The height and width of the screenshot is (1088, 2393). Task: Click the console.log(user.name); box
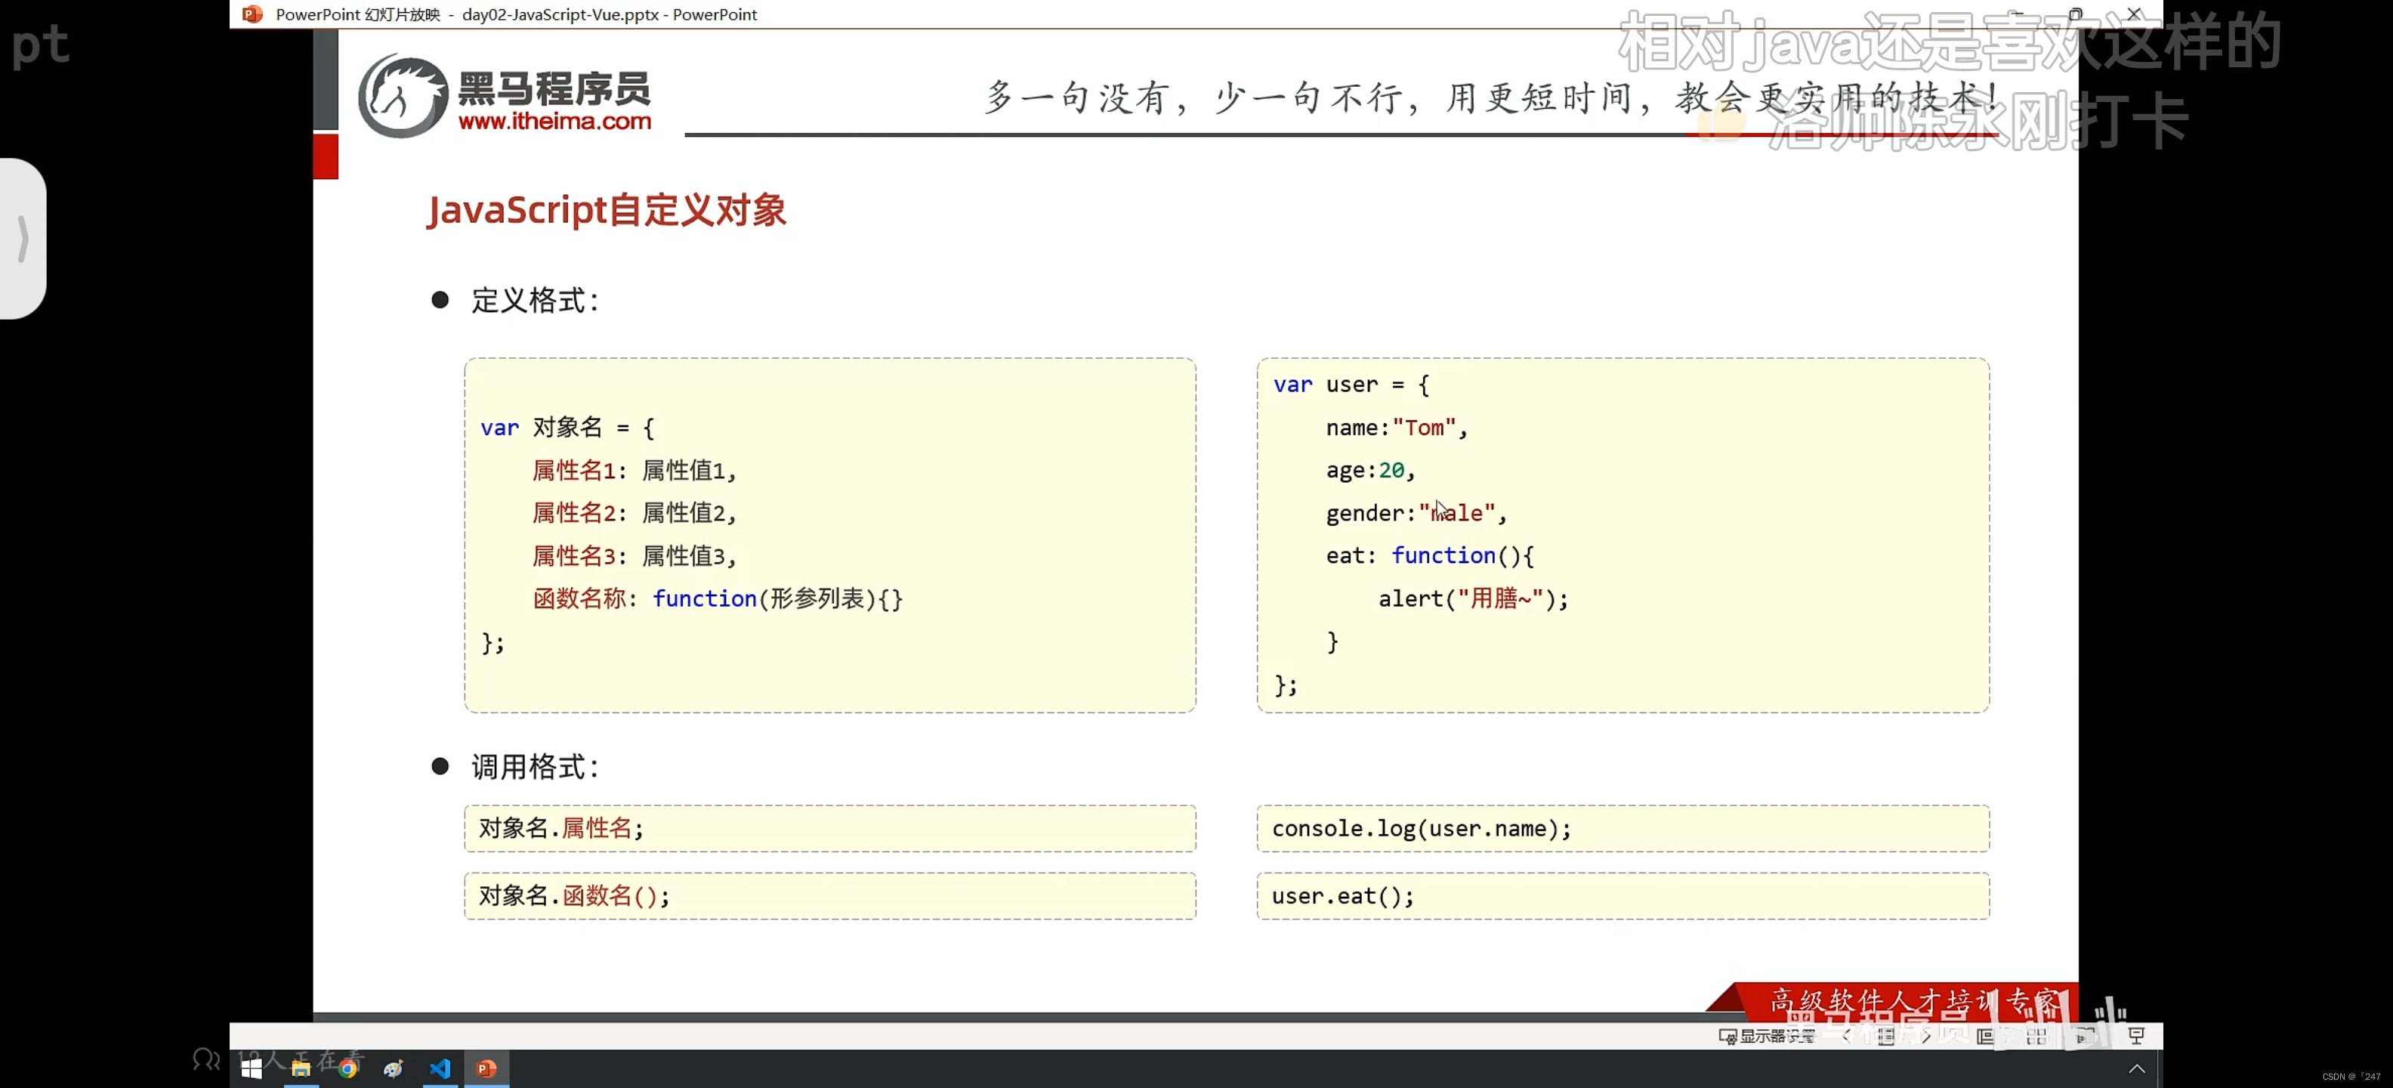click(x=1623, y=829)
